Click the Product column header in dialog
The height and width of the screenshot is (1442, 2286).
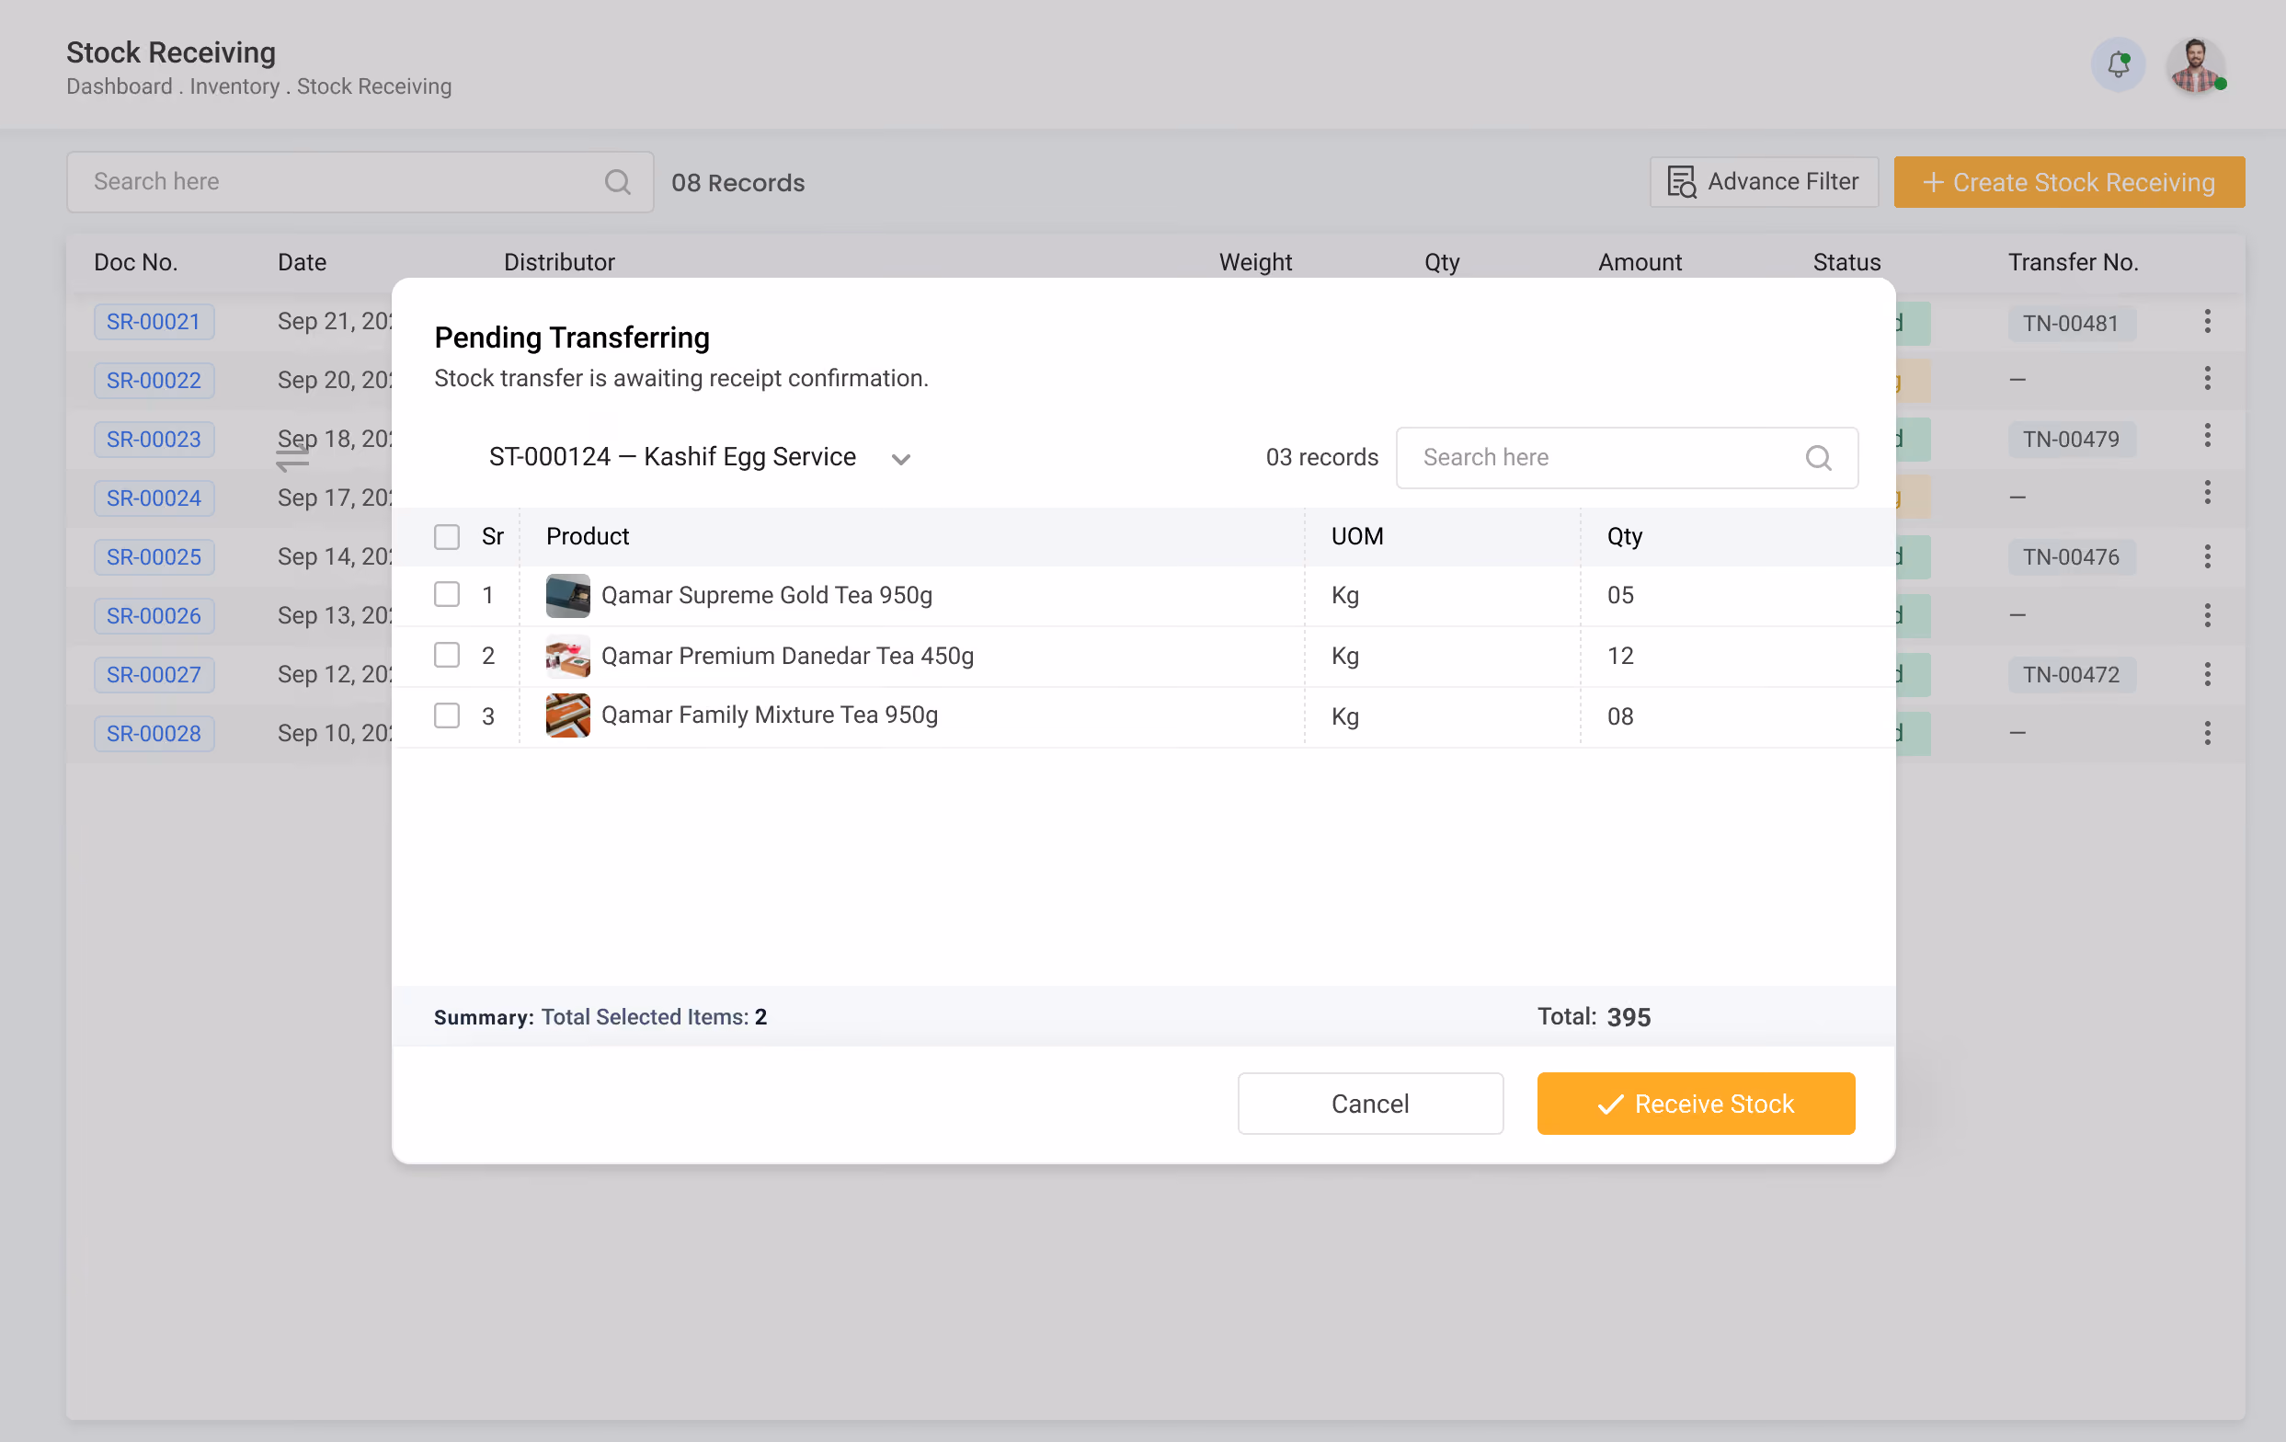click(x=588, y=536)
